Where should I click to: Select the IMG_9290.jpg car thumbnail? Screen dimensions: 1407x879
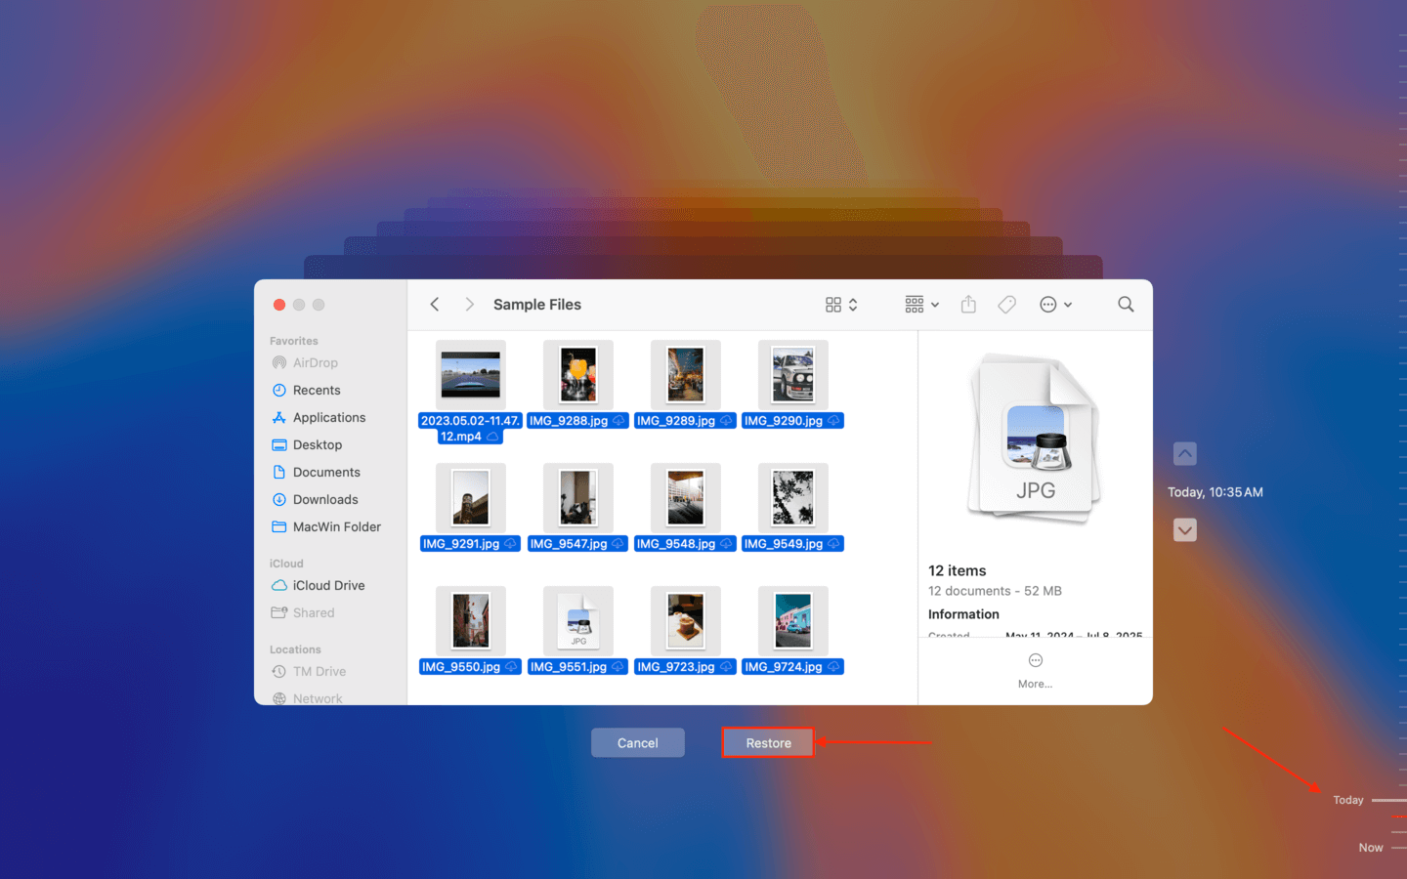coord(792,375)
